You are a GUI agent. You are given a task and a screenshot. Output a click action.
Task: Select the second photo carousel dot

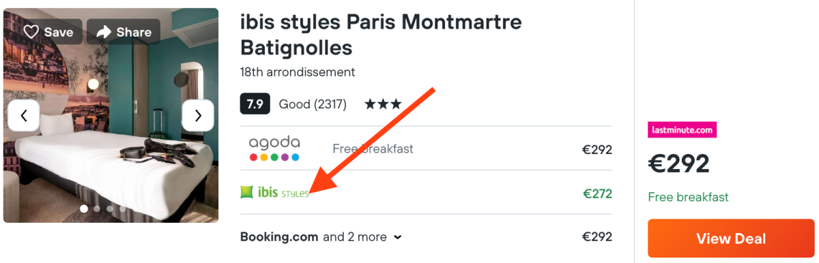click(x=97, y=208)
